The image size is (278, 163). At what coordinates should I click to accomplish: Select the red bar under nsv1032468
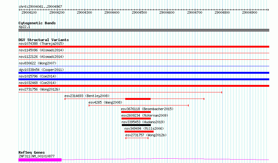144,86
